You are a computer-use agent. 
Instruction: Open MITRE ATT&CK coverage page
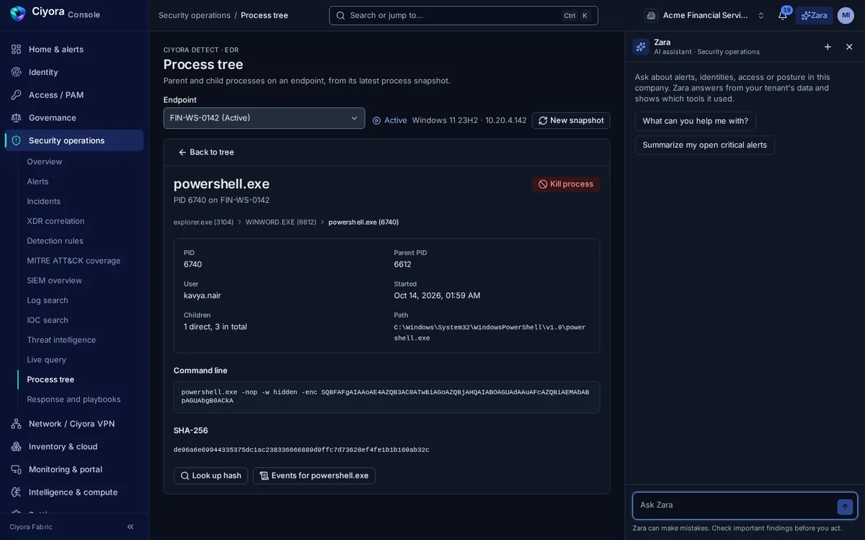click(74, 261)
